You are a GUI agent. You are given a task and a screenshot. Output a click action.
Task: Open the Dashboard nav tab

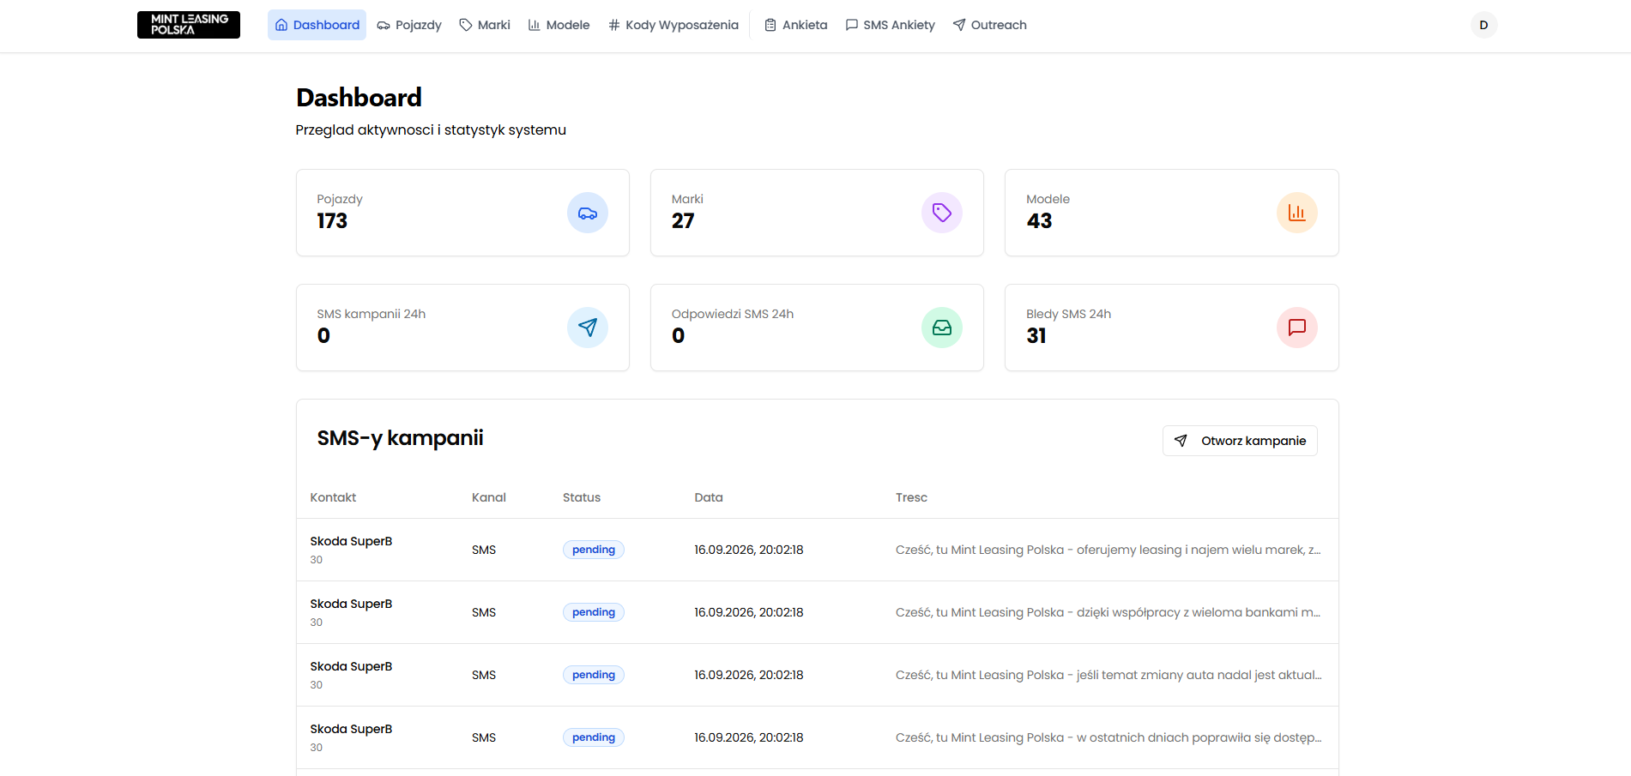pyautogui.click(x=317, y=25)
